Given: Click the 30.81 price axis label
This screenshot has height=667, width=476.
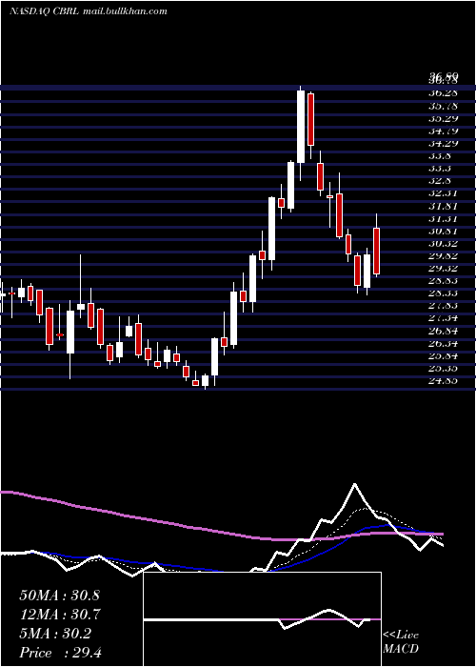Looking at the screenshot, I should (444, 231).
